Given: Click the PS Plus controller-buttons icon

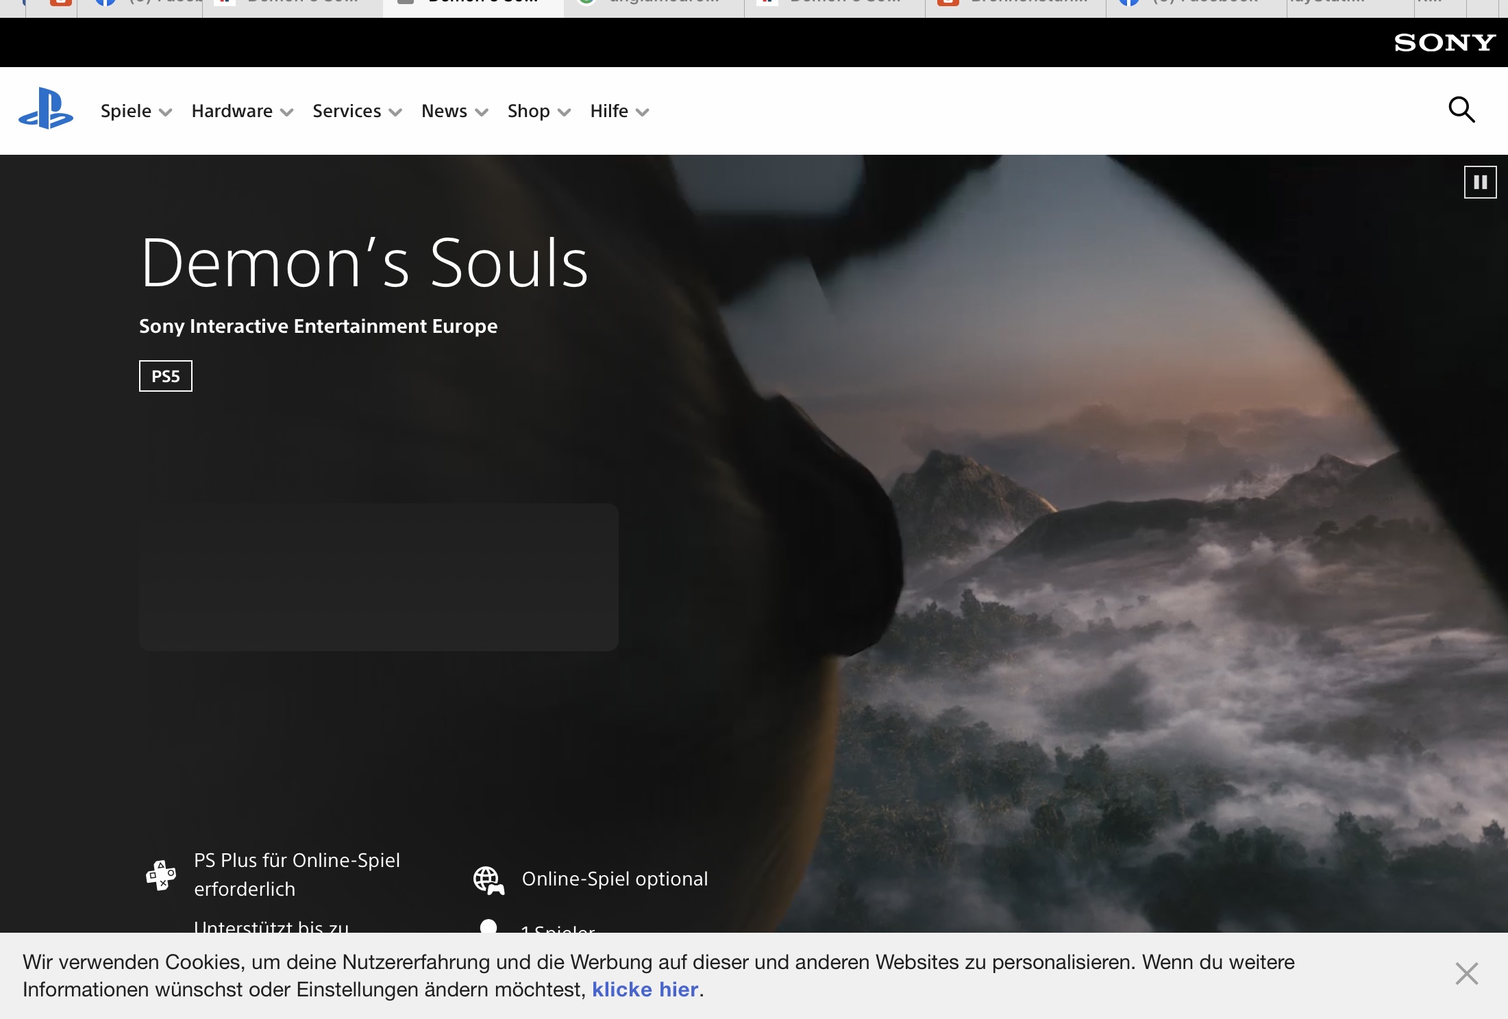Looking at the screenshot, I should click(x=161, y=875).
